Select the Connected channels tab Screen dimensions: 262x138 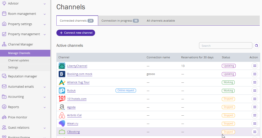coord(77,21)
